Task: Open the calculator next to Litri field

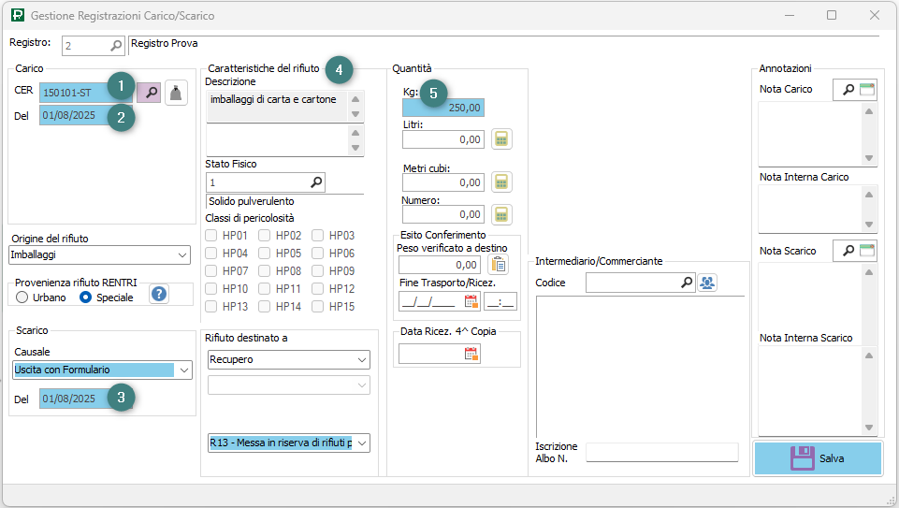Action: [x=502, y=139]
